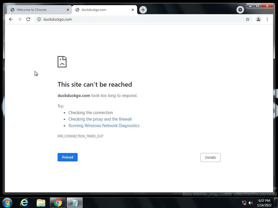This screenshot has height=208, width=278.
Task: Open the notebook app in taskbar
Action: tap(74, 203)
